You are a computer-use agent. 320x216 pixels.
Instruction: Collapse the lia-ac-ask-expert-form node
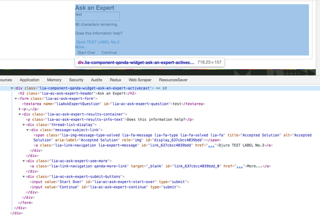tap(16, 99)
